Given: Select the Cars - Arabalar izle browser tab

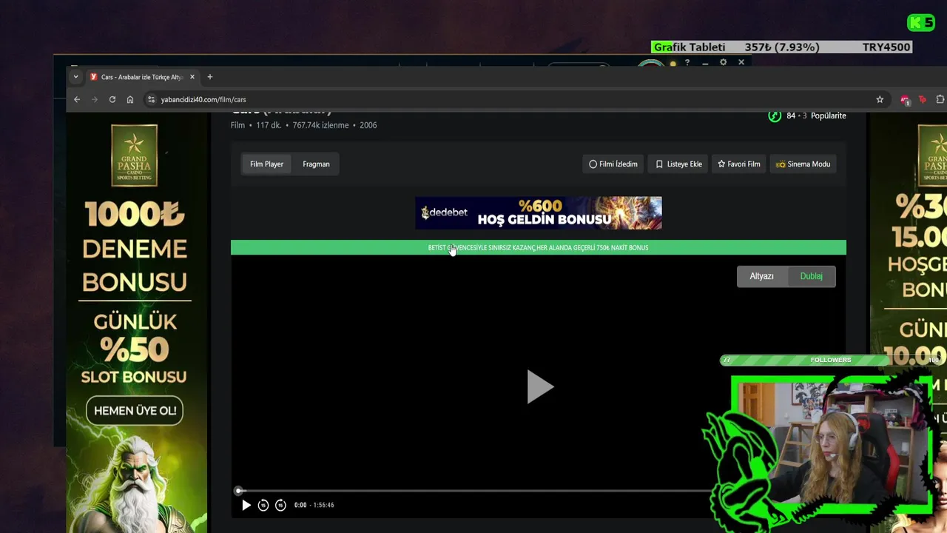Looking at the screenshot, I should click(x=143, y=77).
